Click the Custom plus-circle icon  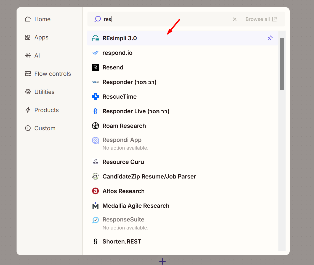(x=28, y=128)
